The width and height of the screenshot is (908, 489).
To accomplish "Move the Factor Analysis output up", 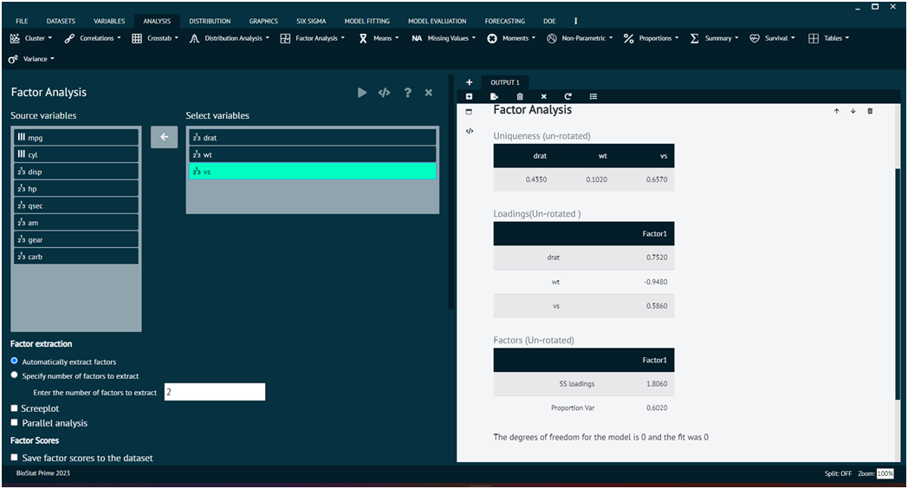I will (x=837, y=111).
